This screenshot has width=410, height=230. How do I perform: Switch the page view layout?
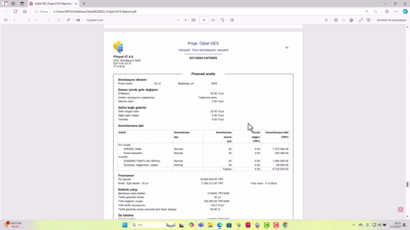pyautogui.click(x=232, y=20)
